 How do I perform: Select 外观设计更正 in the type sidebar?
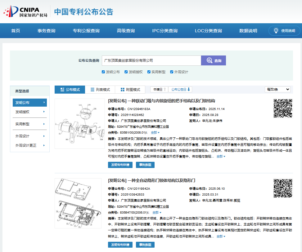30,145
